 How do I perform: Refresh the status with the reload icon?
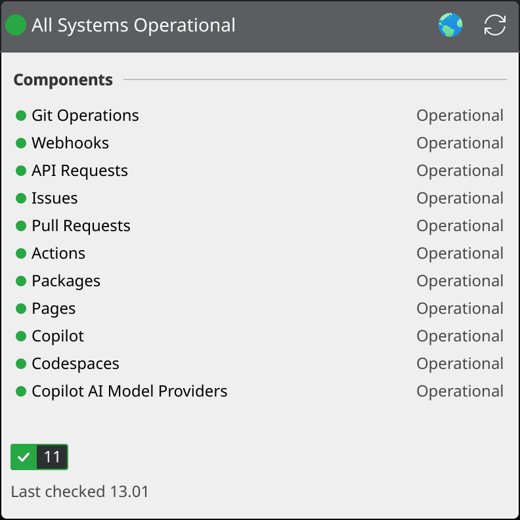click(495, 25)
